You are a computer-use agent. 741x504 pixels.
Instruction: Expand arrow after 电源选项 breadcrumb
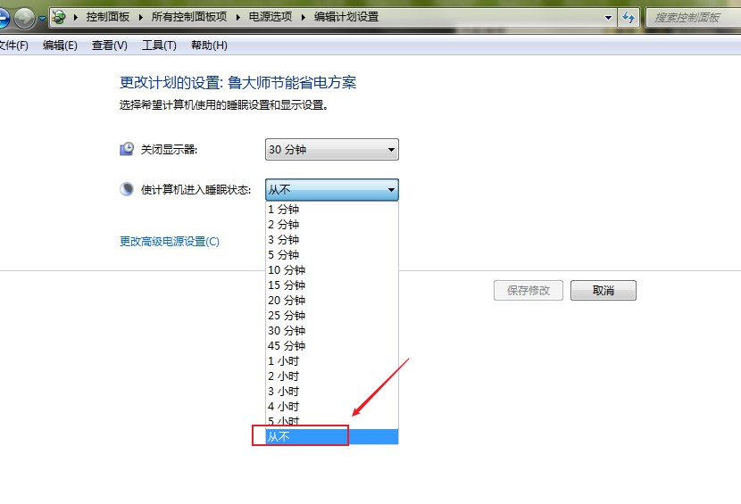coord(303,18)
